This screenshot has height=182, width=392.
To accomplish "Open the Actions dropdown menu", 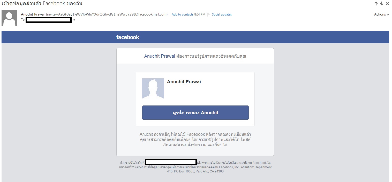I will 381,14.
